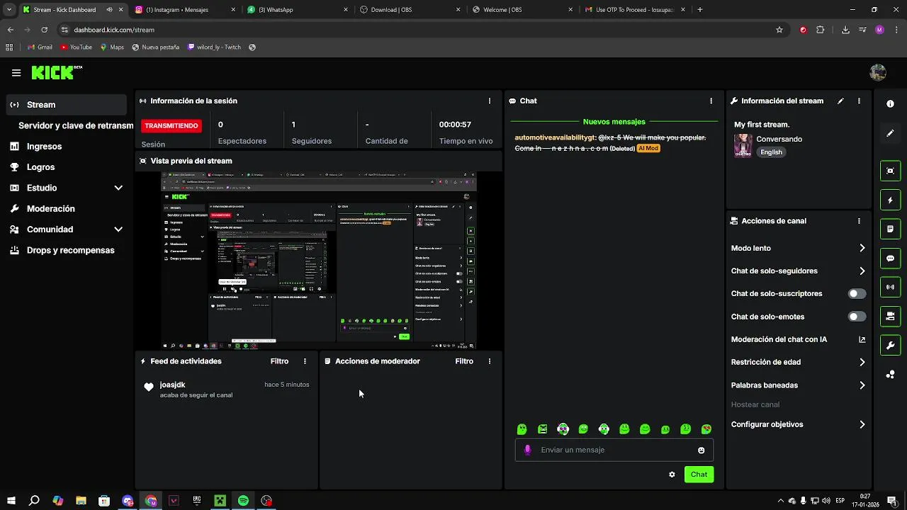Click the browser address bar
The width and height of the screenshot is (907, 510).
[x=418, y=30]
